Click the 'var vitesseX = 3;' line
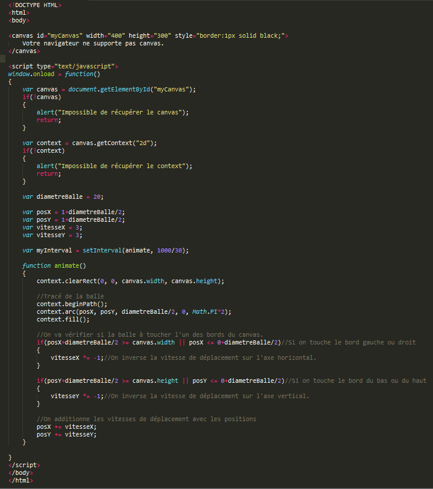 tap(52, 227)
